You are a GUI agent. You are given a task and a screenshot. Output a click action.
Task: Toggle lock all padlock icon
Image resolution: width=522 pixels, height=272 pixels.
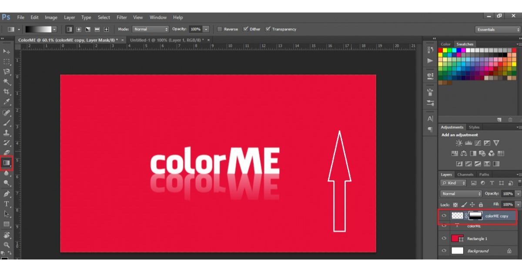click(481, 205)
